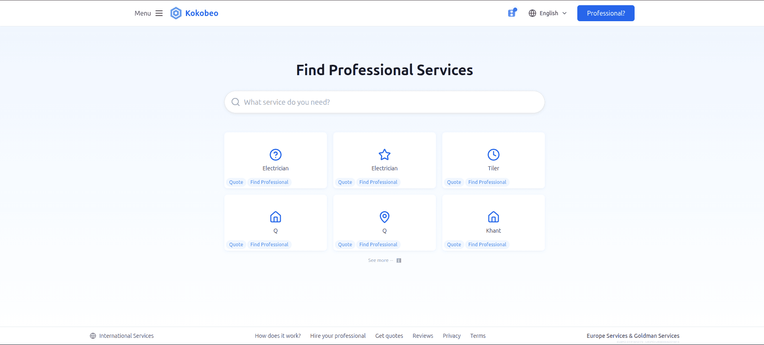Click the globe icon beside International Services
This screenshot has width=764, height=345.
(x=93, y=336)
